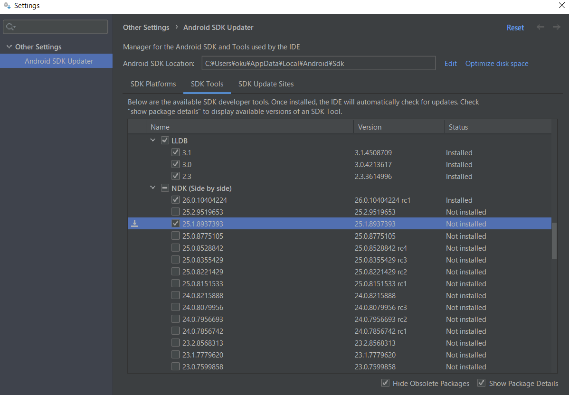569x395 pixels.
Task: Toggle the NDK (Side by side) group checkbox
Action: [x=165, y=188]
